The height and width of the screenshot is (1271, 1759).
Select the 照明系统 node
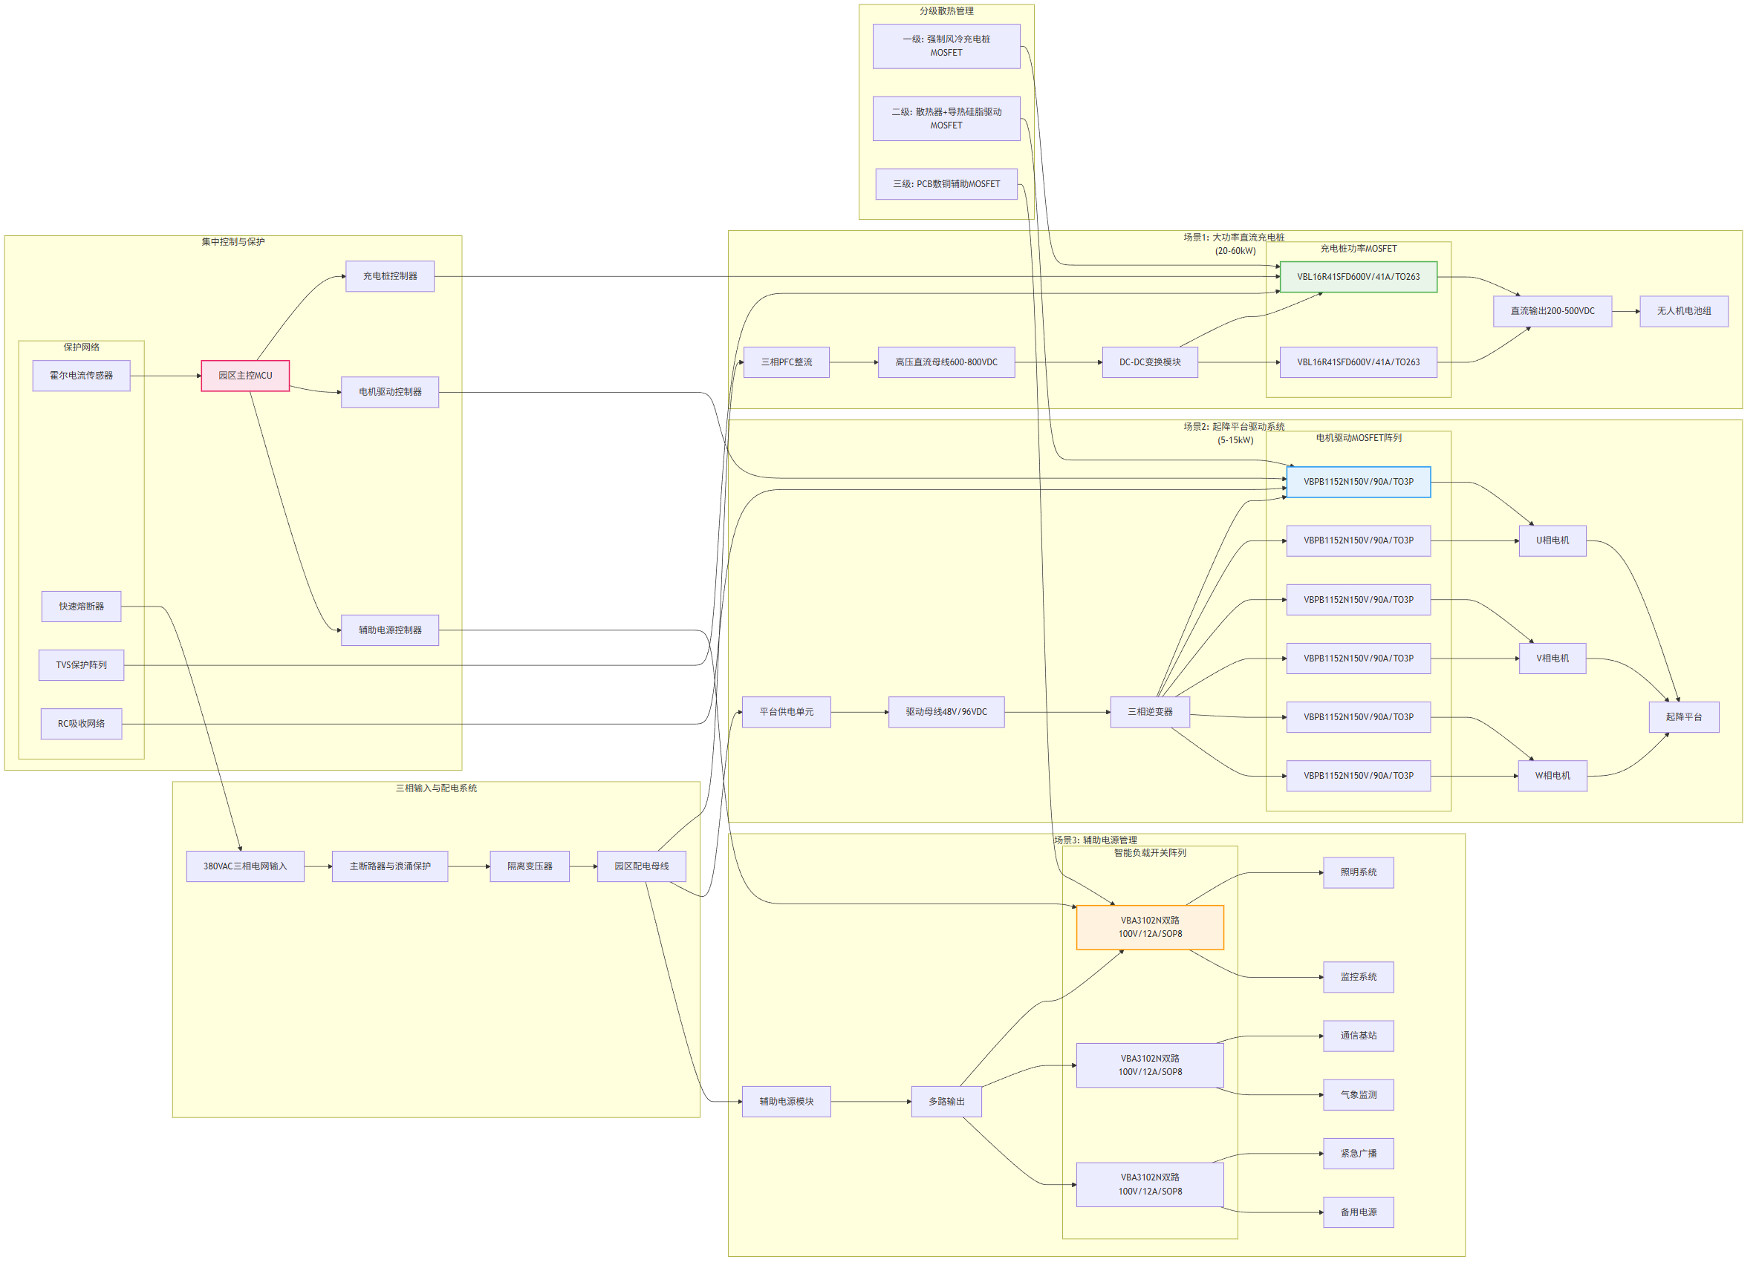click(1358, 872)
